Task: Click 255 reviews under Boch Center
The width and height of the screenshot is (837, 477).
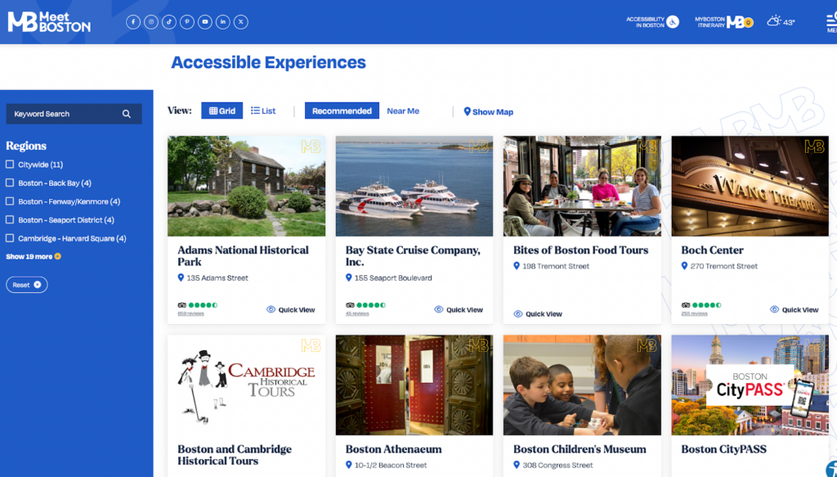Action: (x=694, y=313)
